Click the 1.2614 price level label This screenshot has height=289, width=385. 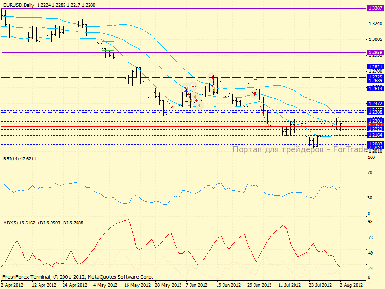tap(374, 89)
